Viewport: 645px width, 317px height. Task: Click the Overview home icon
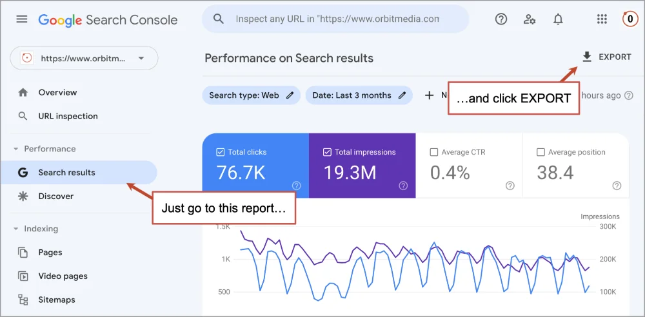[x=23, y=93]
